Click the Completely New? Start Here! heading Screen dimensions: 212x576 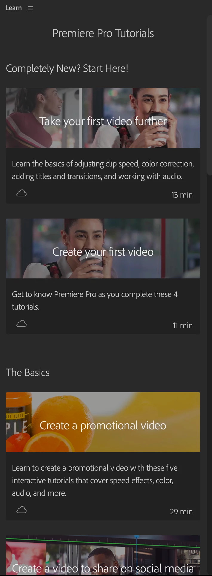(67, 69)
